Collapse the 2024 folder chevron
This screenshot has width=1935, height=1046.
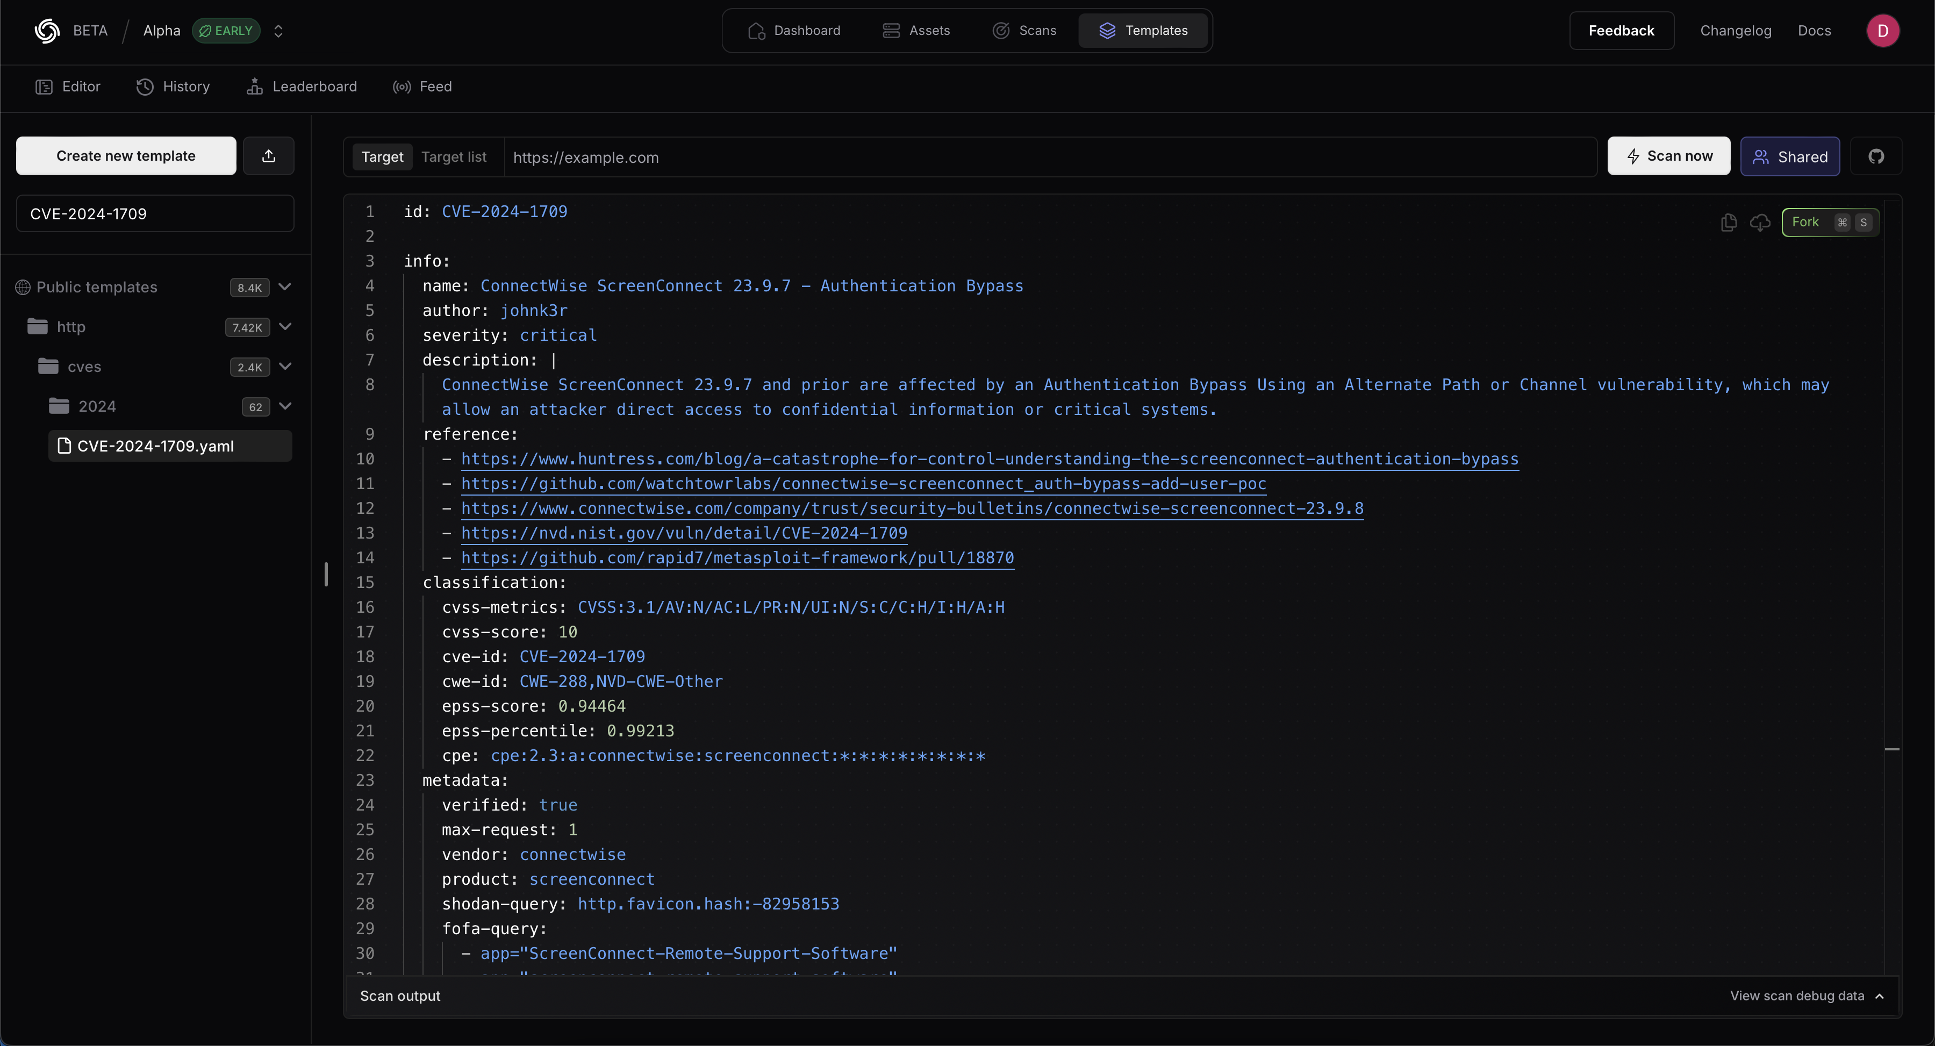[x=285, y=406]
